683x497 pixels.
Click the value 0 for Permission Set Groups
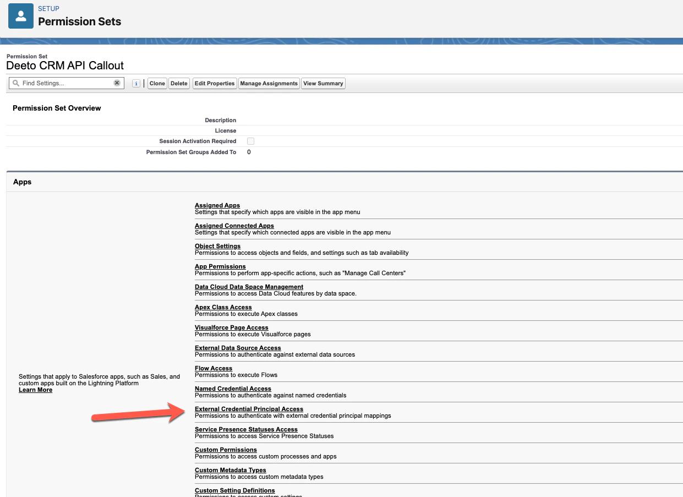pos(249,152)
